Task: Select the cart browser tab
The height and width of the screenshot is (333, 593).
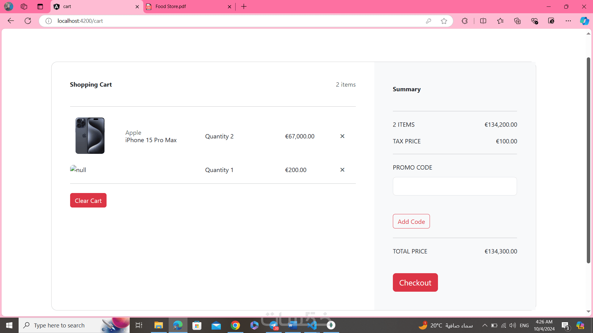Action: pyautogui.click(x=93, y=6)
